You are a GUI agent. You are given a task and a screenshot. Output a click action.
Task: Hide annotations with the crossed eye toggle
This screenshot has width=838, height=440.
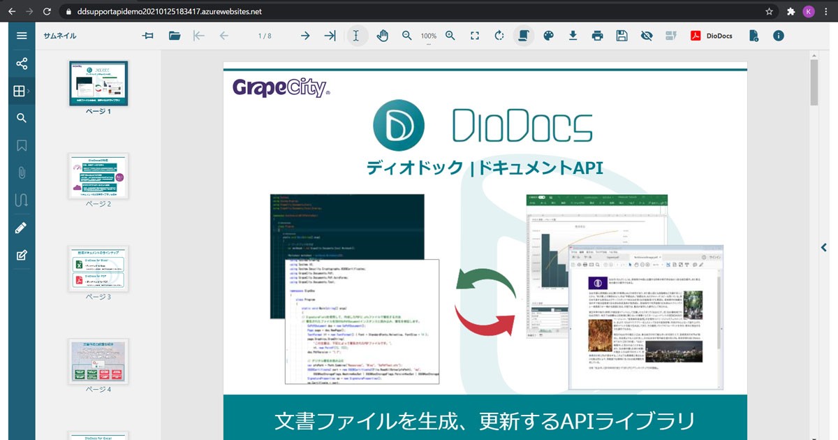click(646, 36)
